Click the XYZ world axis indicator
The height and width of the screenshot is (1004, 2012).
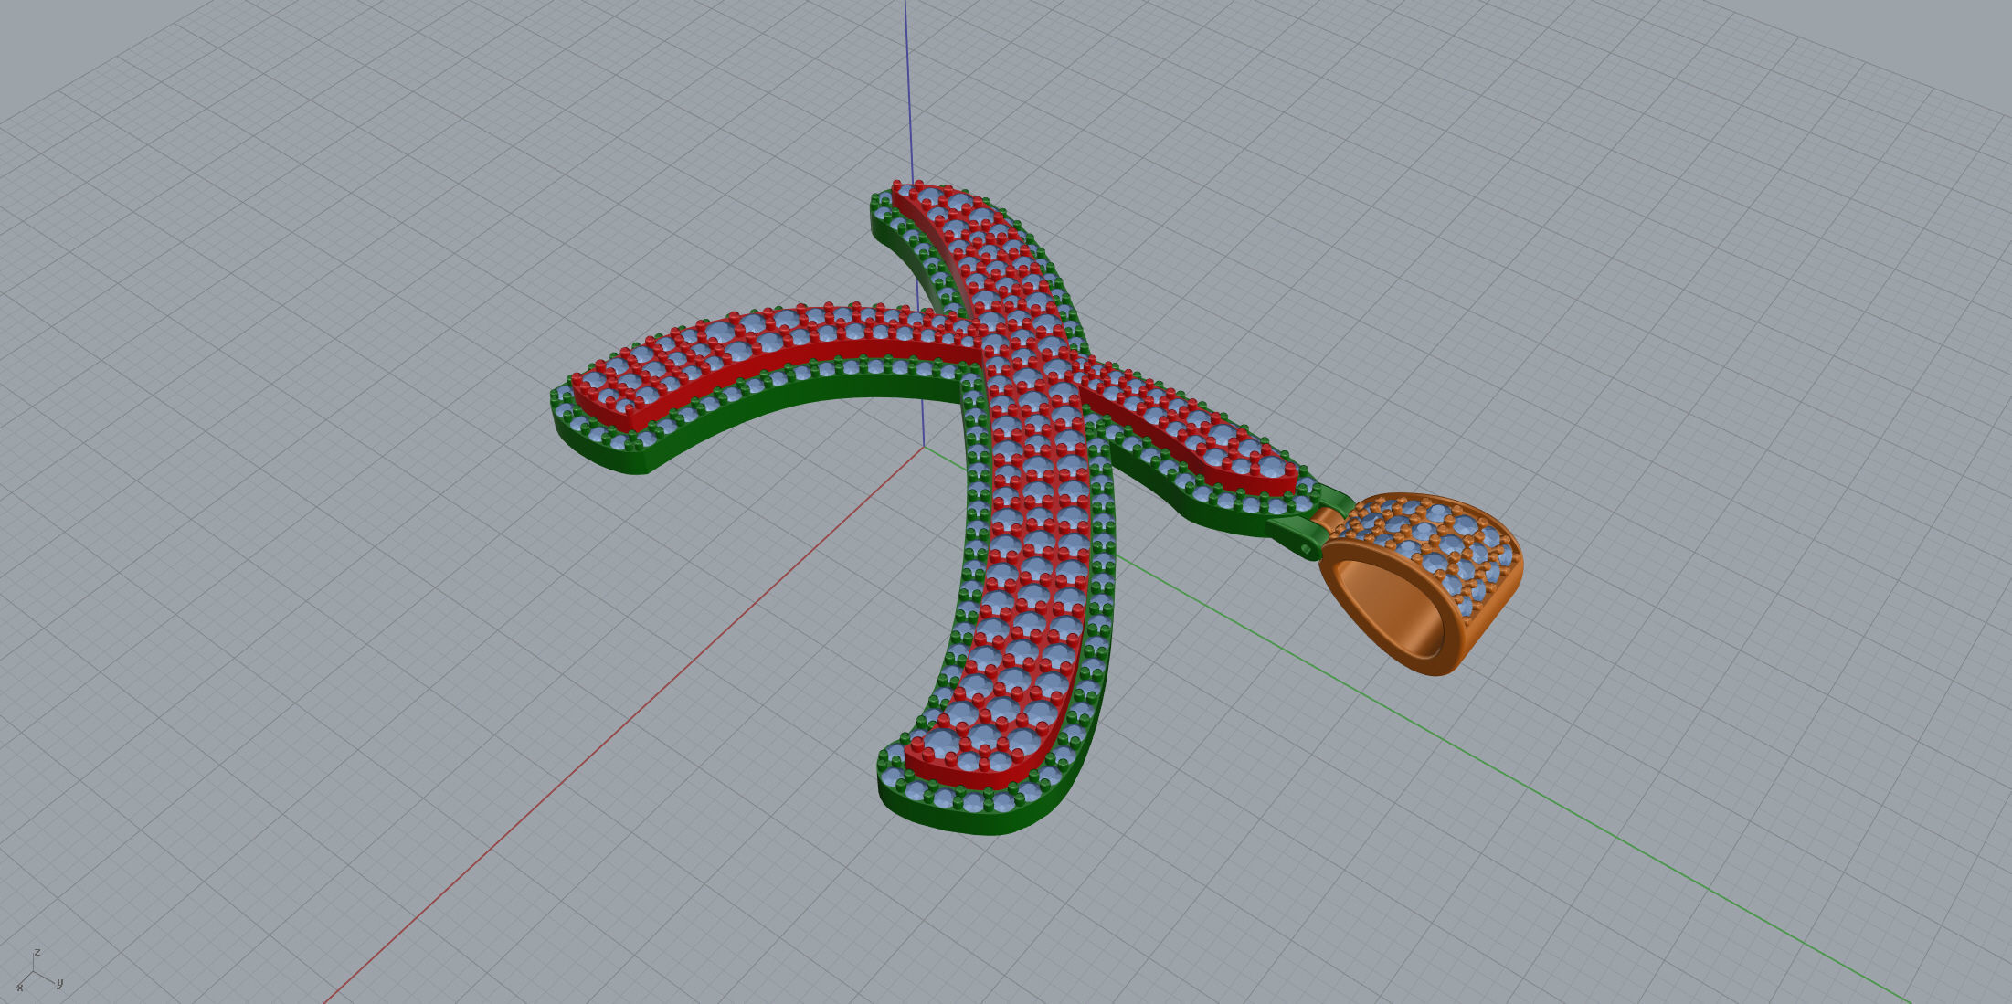(38, 971)
